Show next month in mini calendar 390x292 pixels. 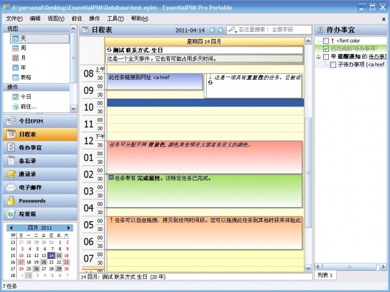[x=69, y=228]
